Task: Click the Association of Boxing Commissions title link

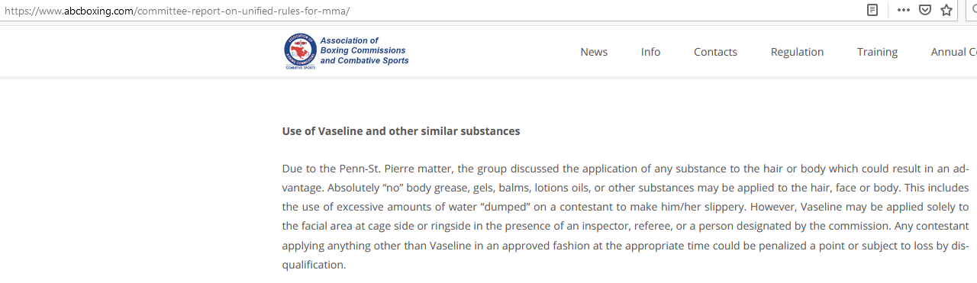Action: [364, 51]
